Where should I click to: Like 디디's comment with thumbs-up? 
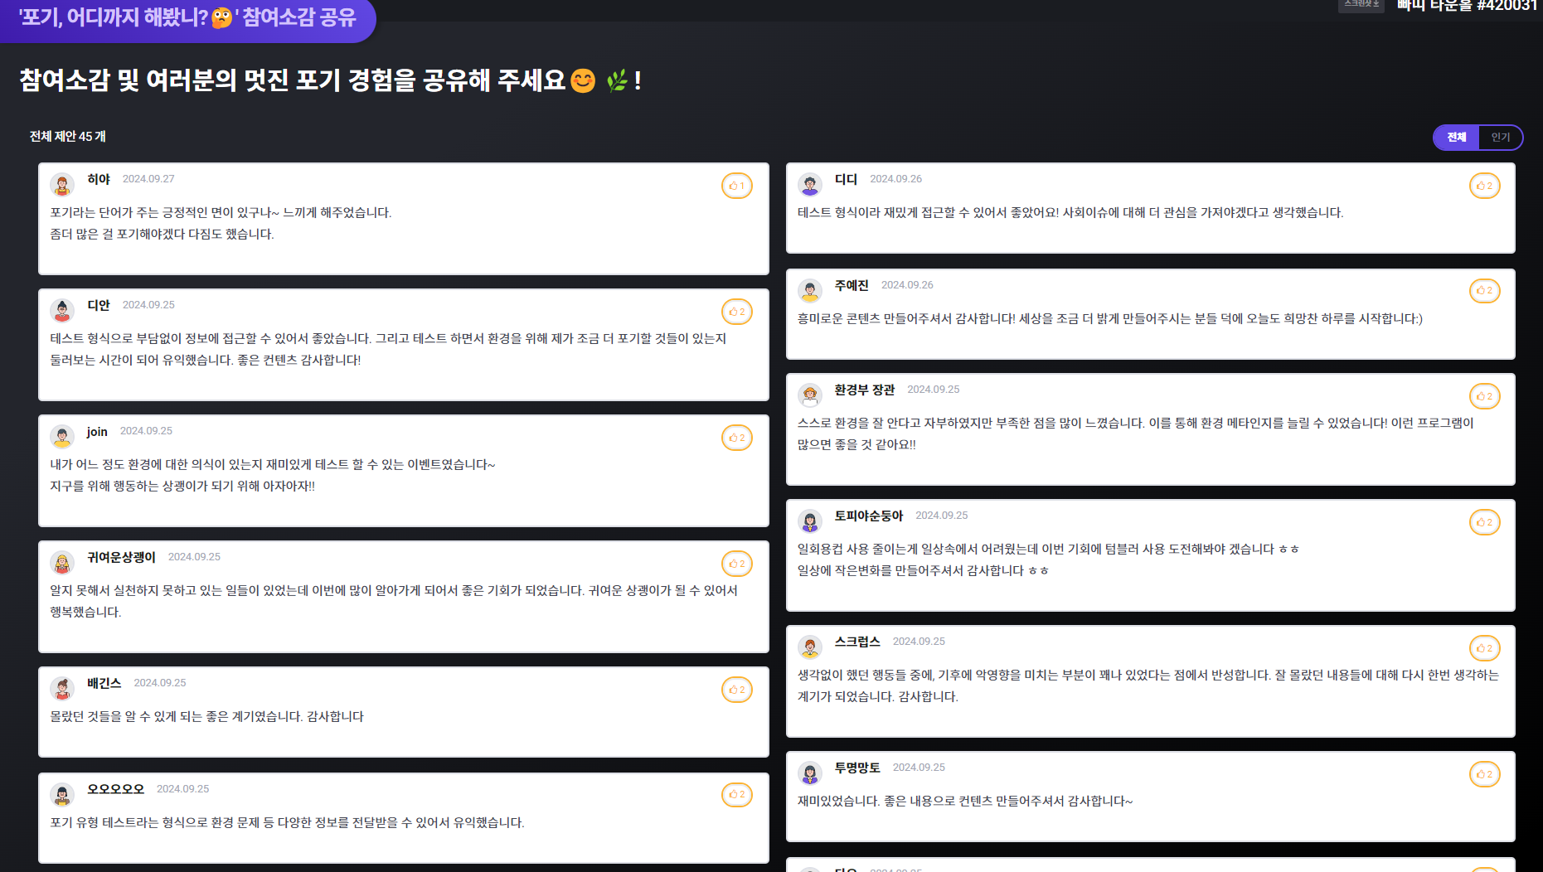tap(1484, 186)
